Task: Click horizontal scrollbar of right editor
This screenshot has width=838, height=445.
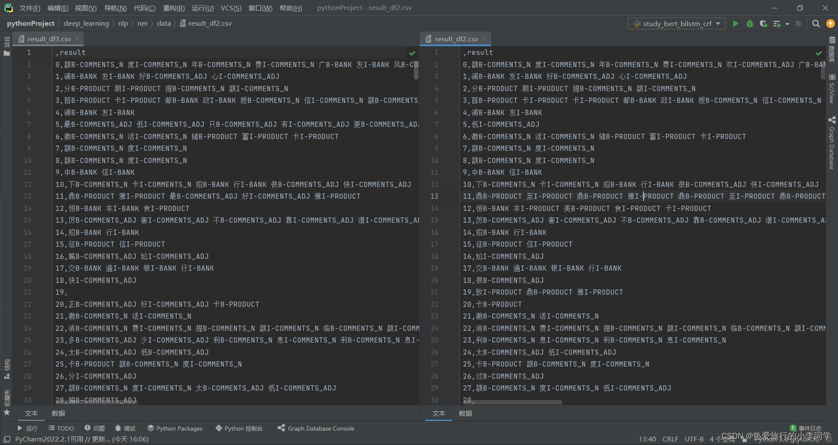Action: click(x=512, y=402)
